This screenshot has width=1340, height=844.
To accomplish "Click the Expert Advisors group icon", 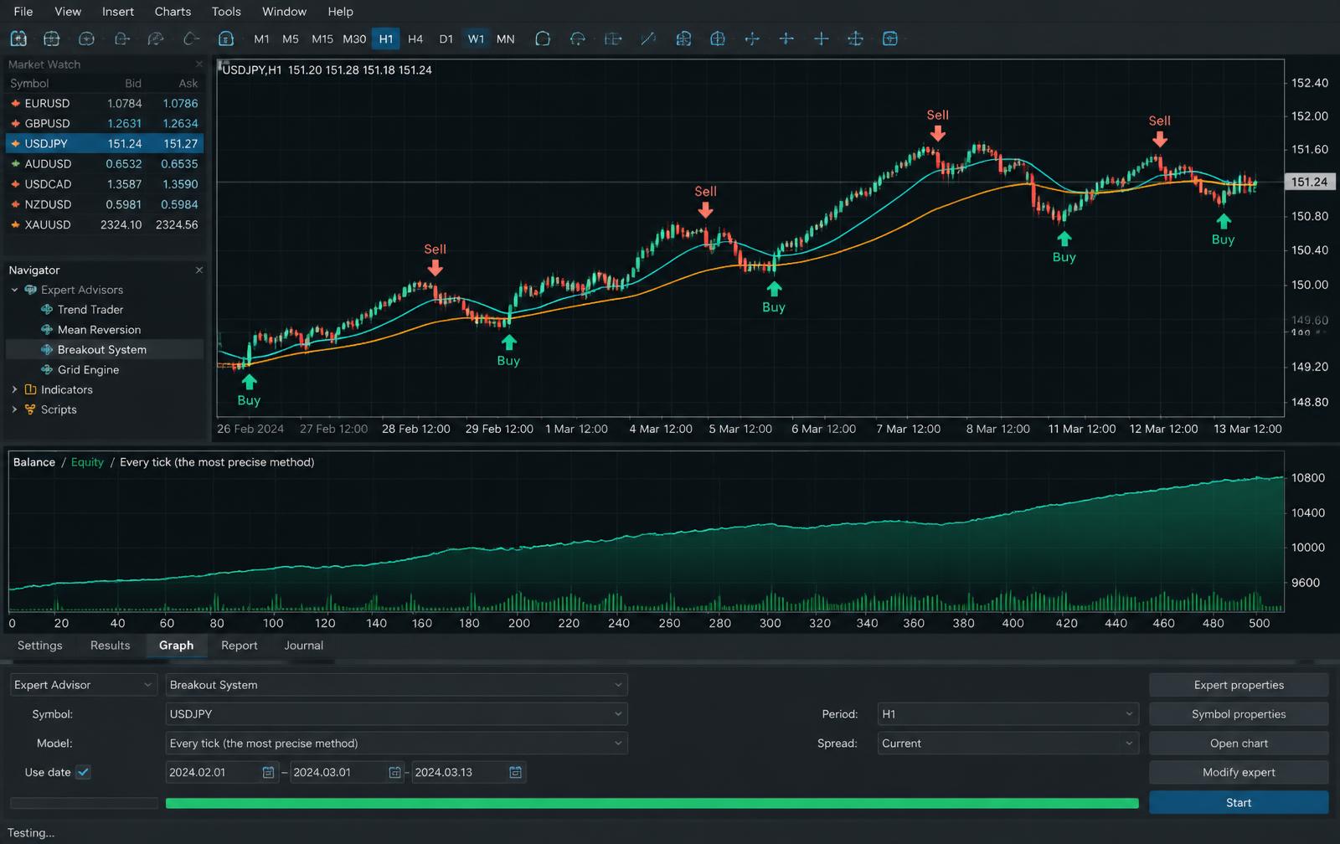I will pyautogui.click(x=31, y=290).
